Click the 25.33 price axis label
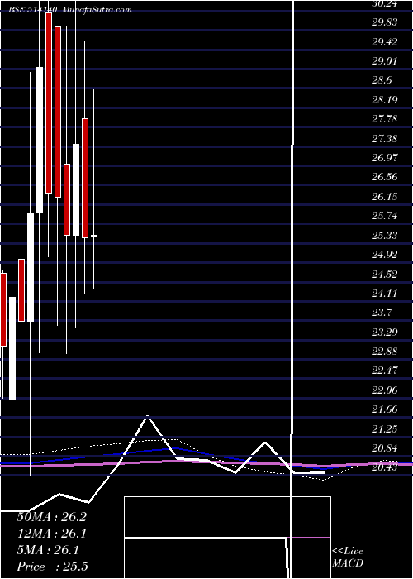 coord(384,235)
